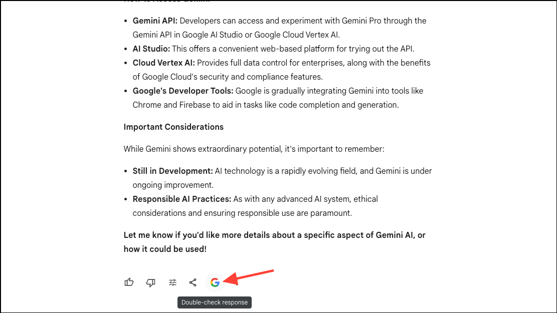Rate the response positively with thumbs up icon
Image resolution: width=557 pixels, height=313 pixels.
click(129, 282)
